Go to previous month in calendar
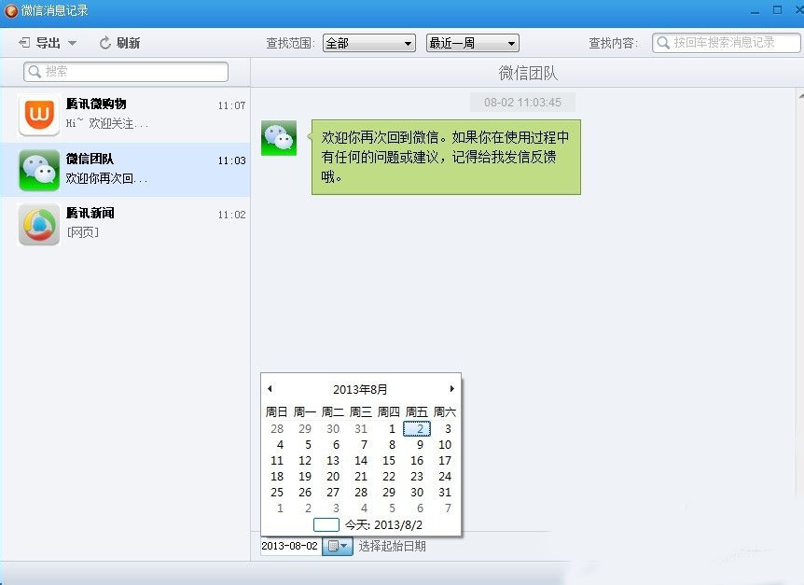The height and width of the screenshot is (585, 804). 270,389
